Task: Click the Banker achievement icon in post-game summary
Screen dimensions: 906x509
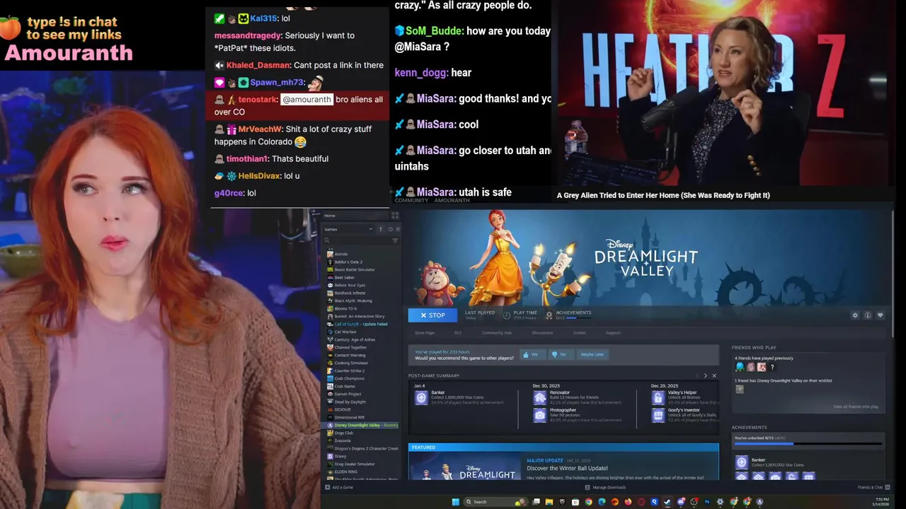Action: tap(421, 398)
